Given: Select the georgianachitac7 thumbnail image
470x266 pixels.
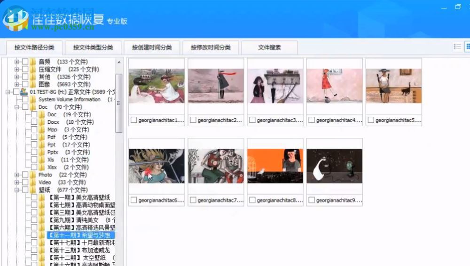Looking at the screenshot, I should click(x=216, y=166).
